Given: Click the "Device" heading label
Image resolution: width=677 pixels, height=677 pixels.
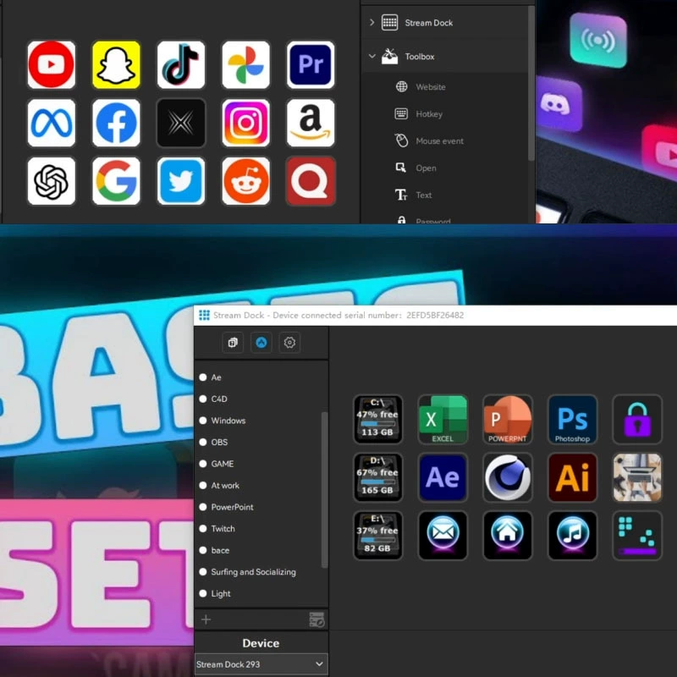Looking at the screenshot, I should pos(261,643).
